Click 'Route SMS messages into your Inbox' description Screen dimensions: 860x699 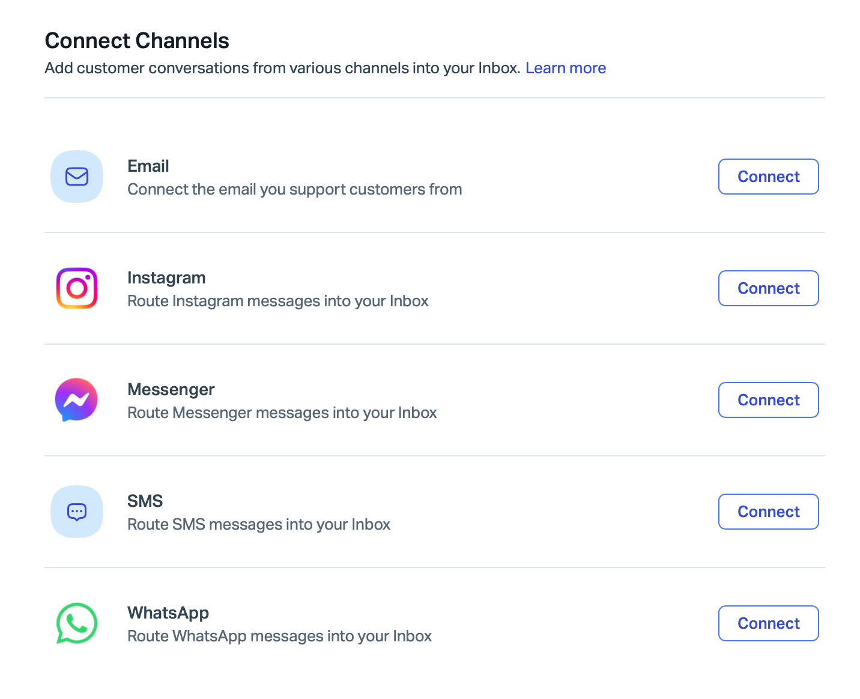[x=259, y=524]
